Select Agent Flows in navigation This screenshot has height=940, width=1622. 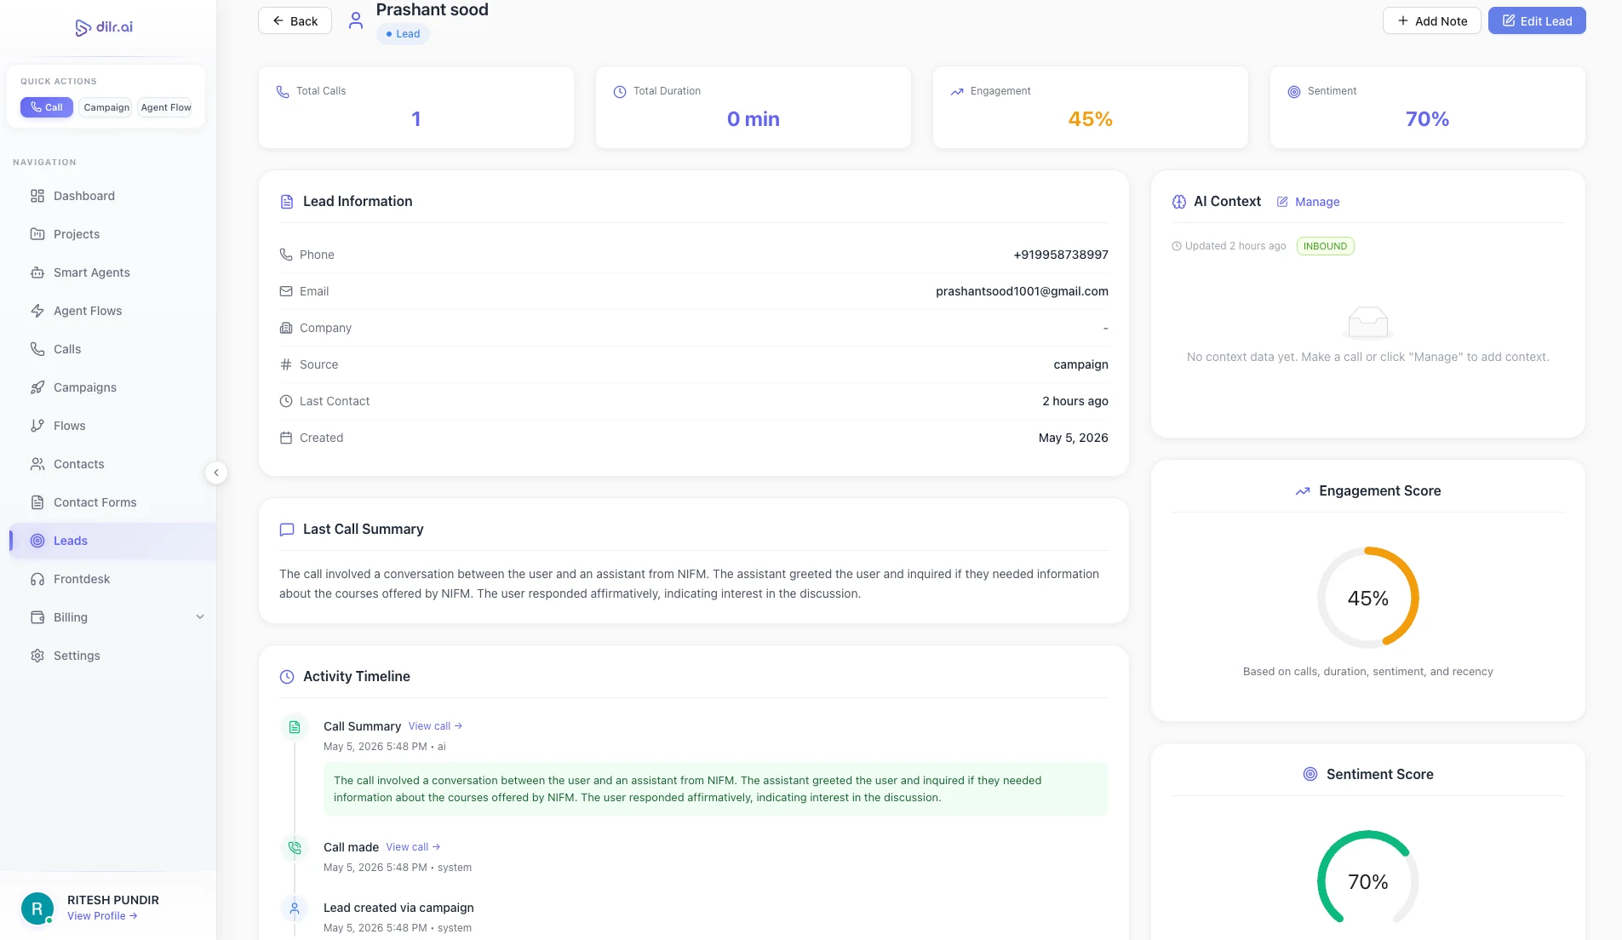pyautogui.click(x=88, y=311)
